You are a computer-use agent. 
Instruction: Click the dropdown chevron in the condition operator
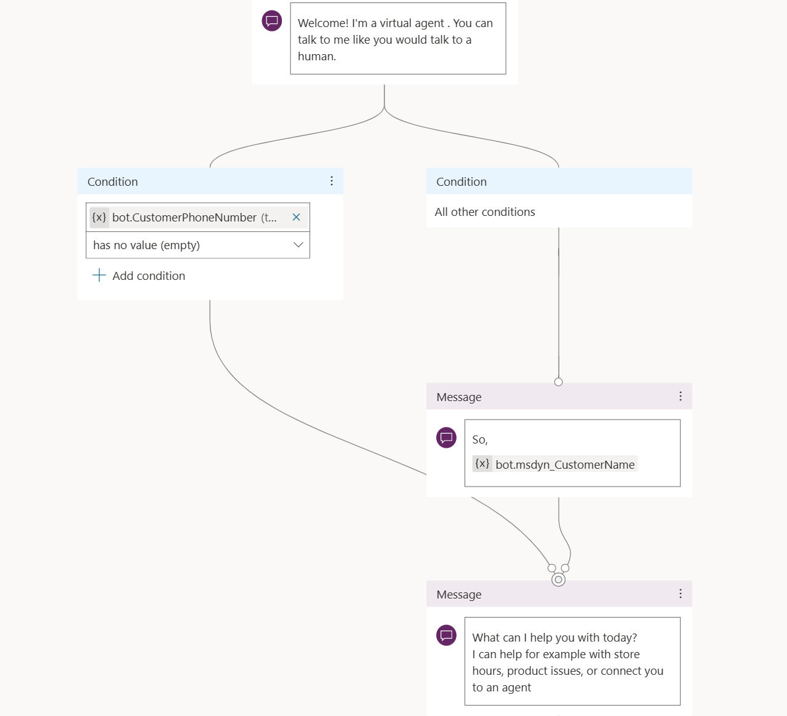[x=298, y=245]
